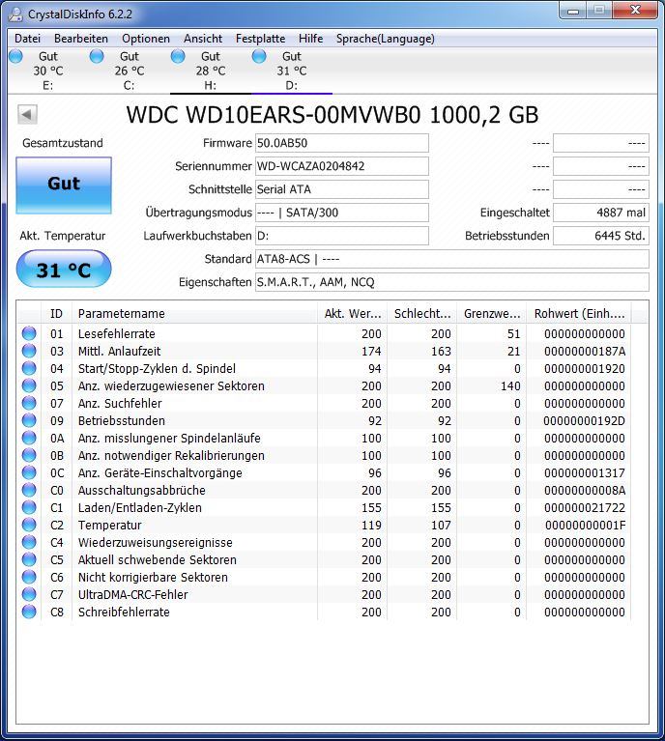
Task: Click status icon of Geräte-Einschaltvorgänge row
Action: 29,472
